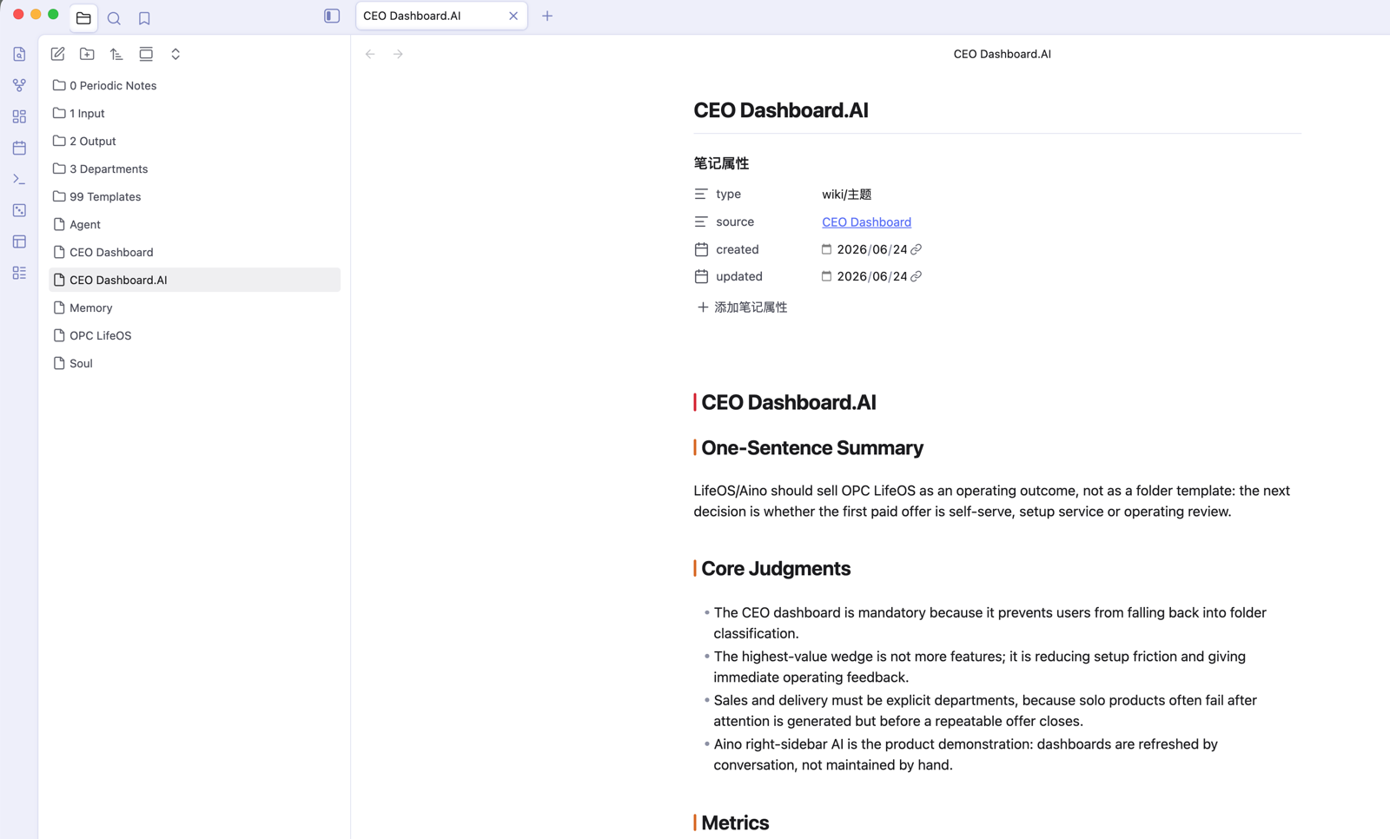Image resolution: width=1390 pixels, height=839 pixels.
Task: Toggle the left sidebar icon
Action: pos(332,16)
